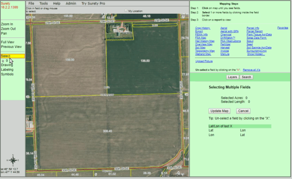This screenshot has width=292, height=179.
Task: Choose the highlighted Select tool
Action: 13,56
